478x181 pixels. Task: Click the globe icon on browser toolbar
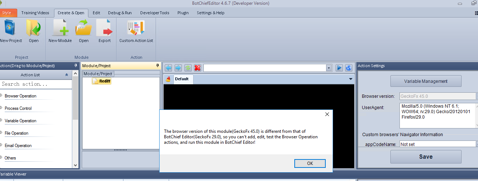tap(348, 68)
